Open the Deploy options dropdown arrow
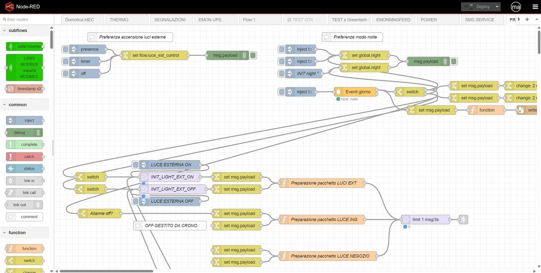Screen dimensions: 541x273 [x=497, y=6]
